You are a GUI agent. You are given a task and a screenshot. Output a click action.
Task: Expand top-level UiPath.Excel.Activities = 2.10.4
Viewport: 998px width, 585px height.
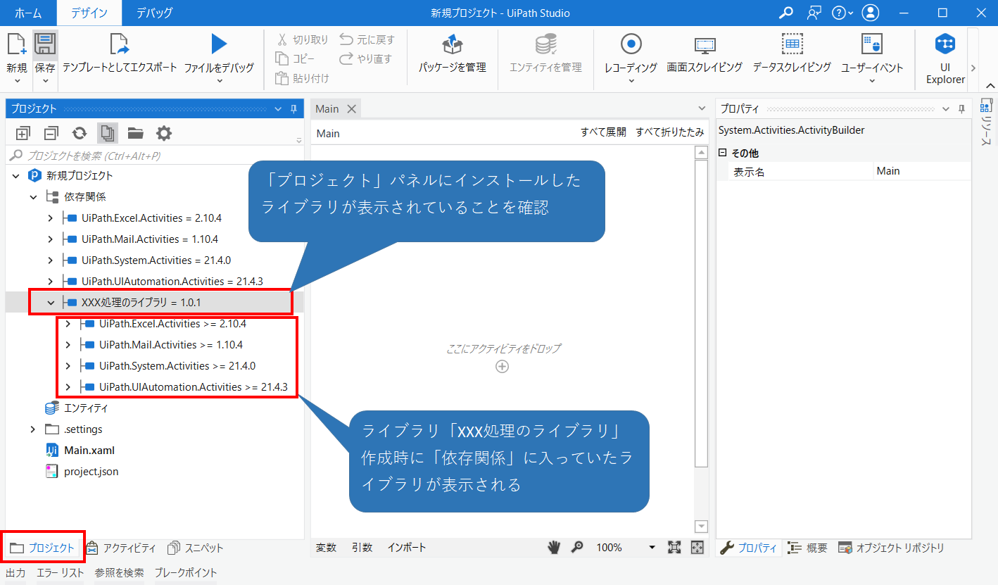(x=50, y=218)
